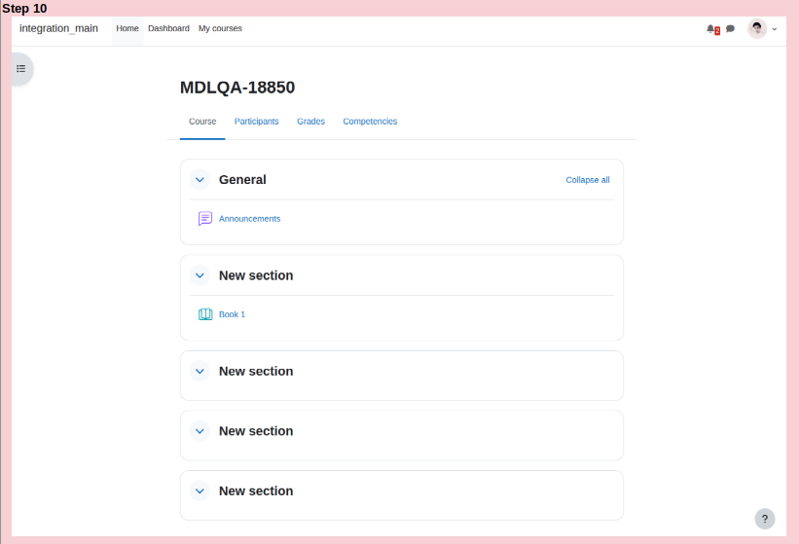This screenshot has width=799, height=544.
Task: Open My courses in the top navigation
Action: point(220,28)
